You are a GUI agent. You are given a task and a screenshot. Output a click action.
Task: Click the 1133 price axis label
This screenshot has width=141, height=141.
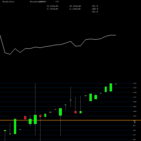[135, 97]
